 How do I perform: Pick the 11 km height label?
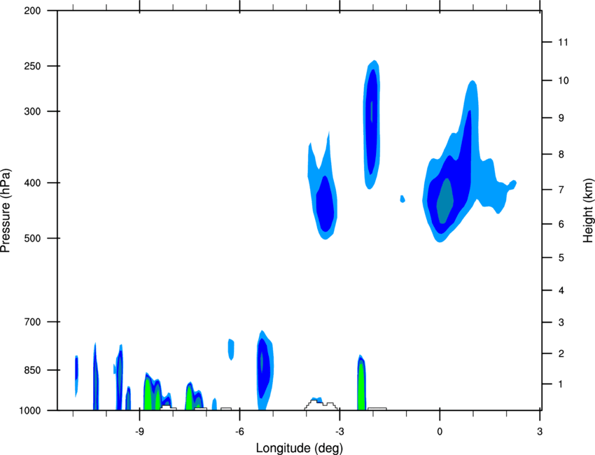[x=563, y=42]
